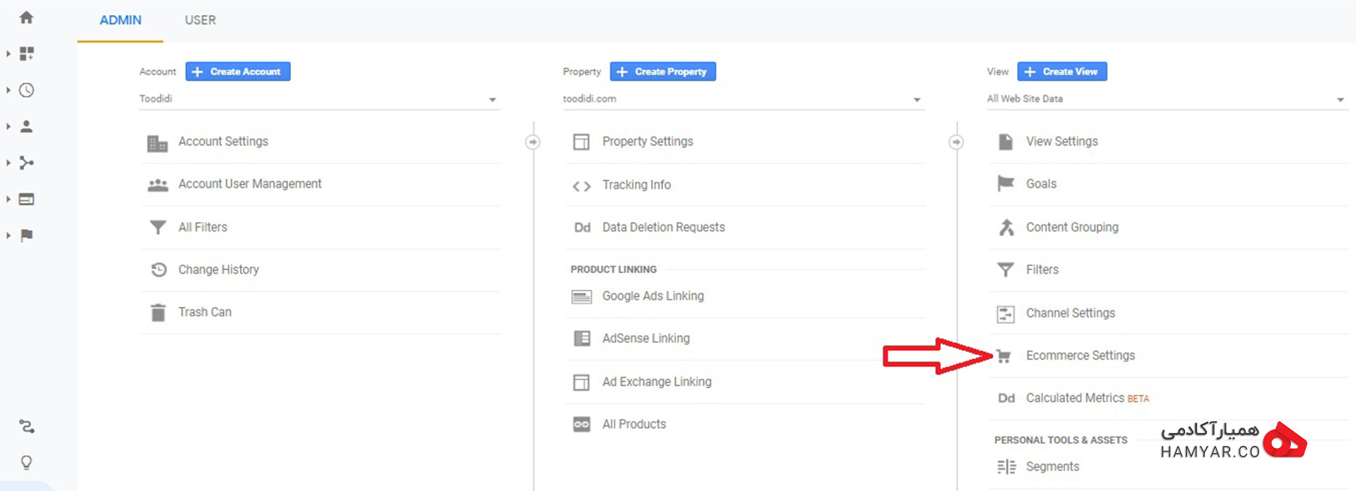Open Google Ads Linking link
The image size is (1356, 491).
pyautogui.click(x=653, y=296)
